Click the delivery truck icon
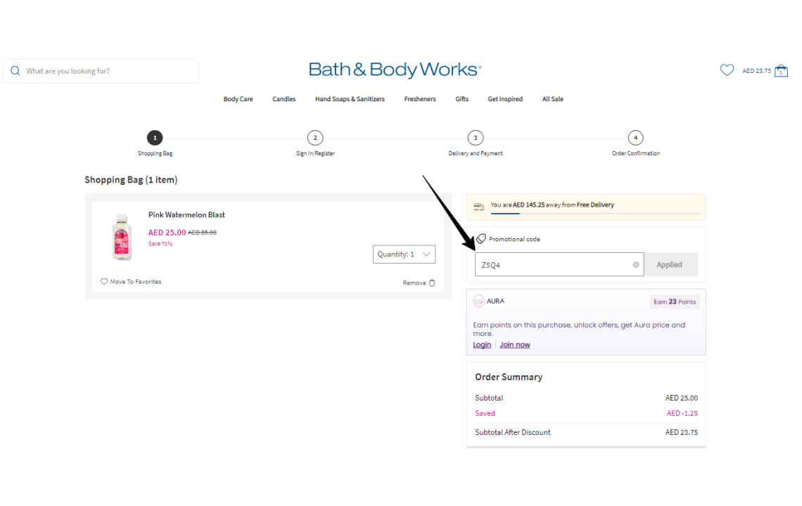802x506 pixels. (479, 207)
